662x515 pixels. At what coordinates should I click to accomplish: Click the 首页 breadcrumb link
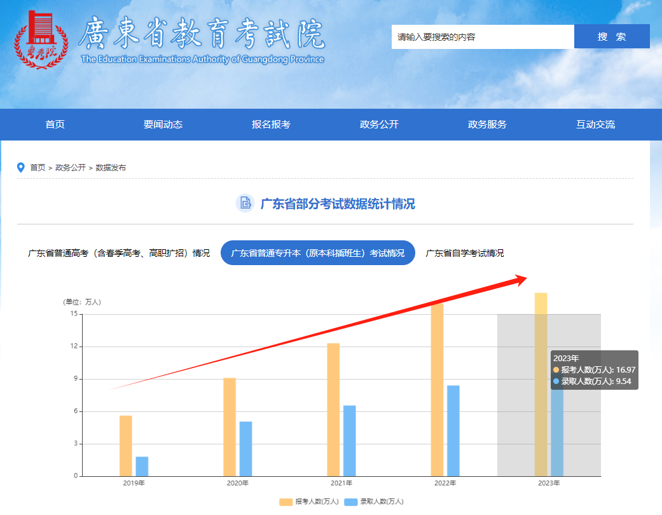(38, 168)
